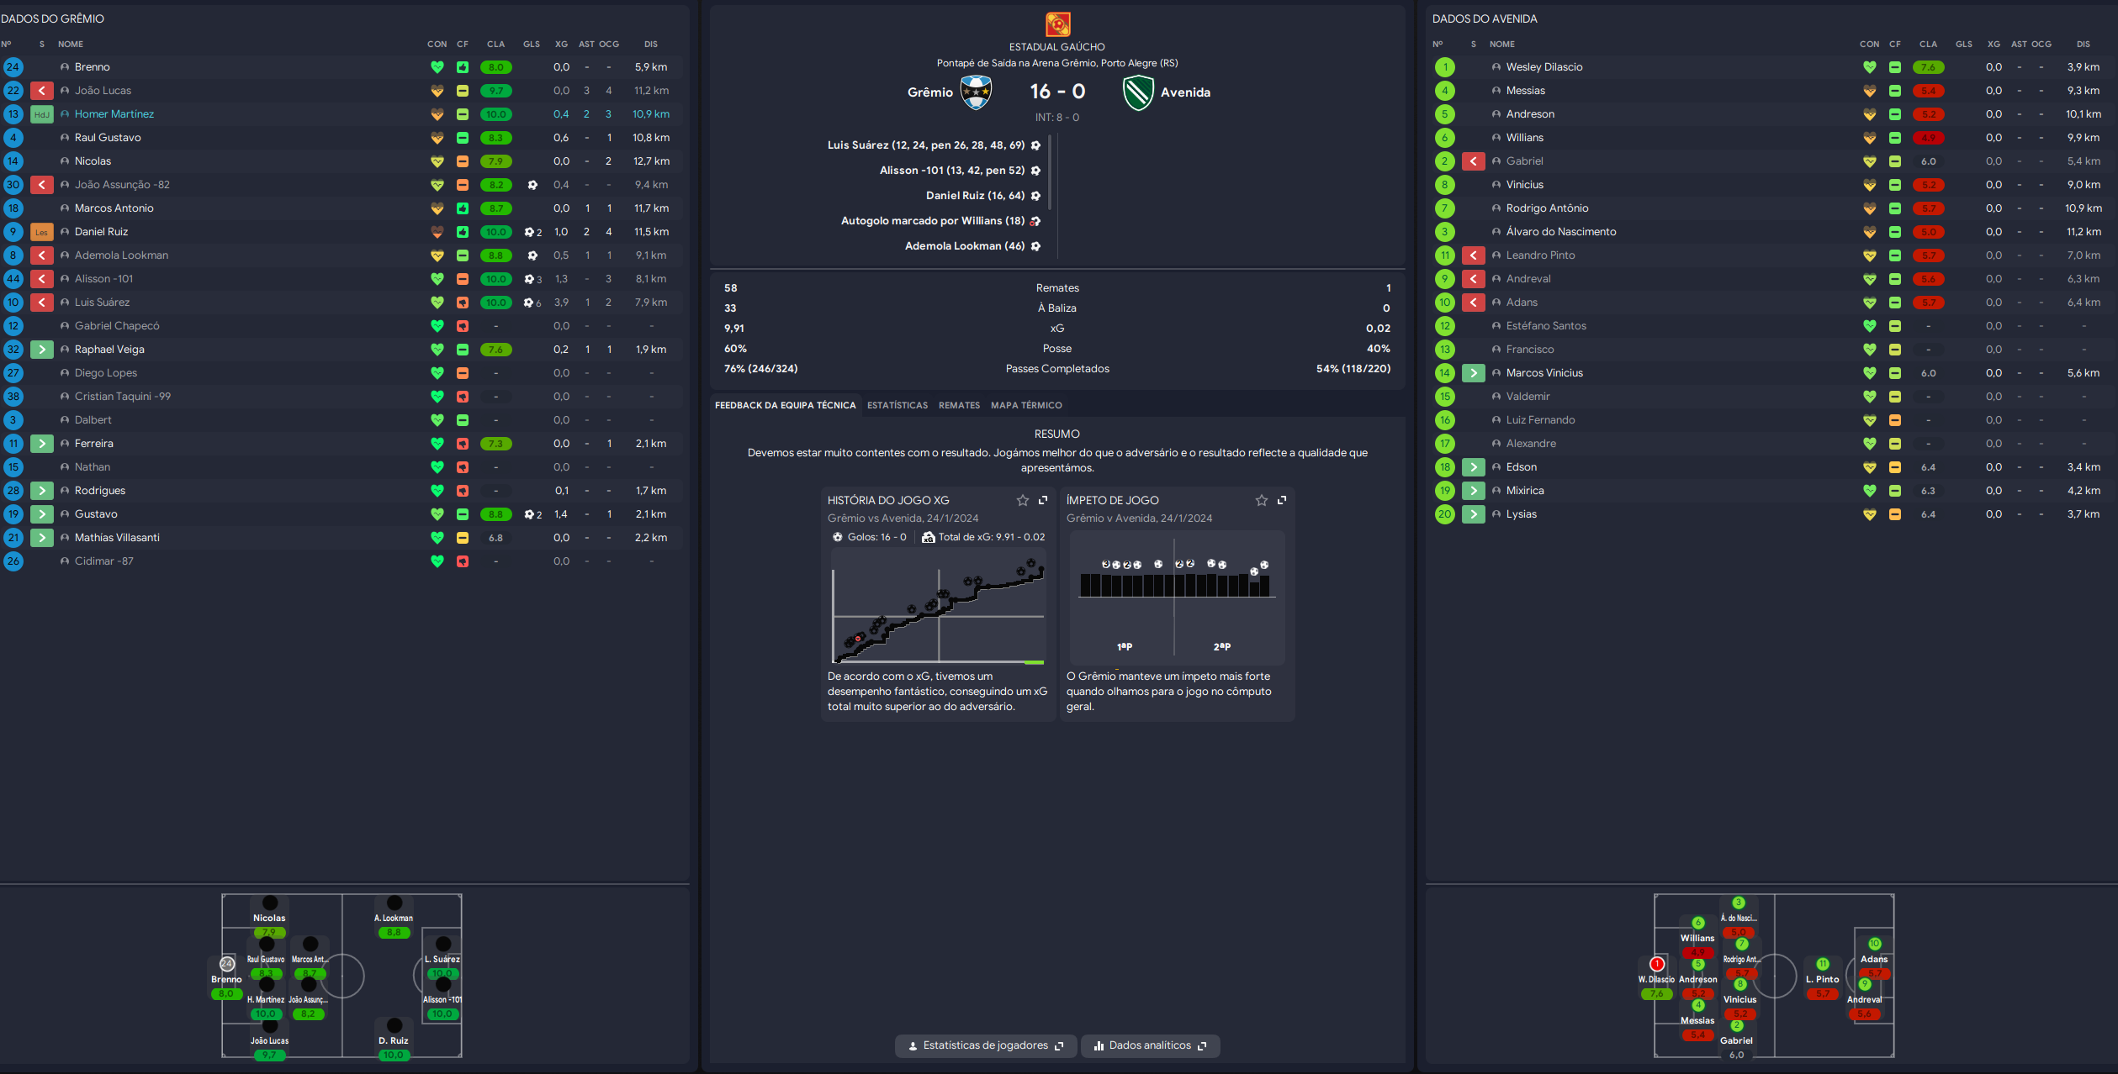
Task: Click the Dados analíticos button
Action: tap(1150, 1045)
